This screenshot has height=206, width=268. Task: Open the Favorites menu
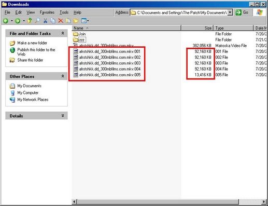[x=47, y=12]
